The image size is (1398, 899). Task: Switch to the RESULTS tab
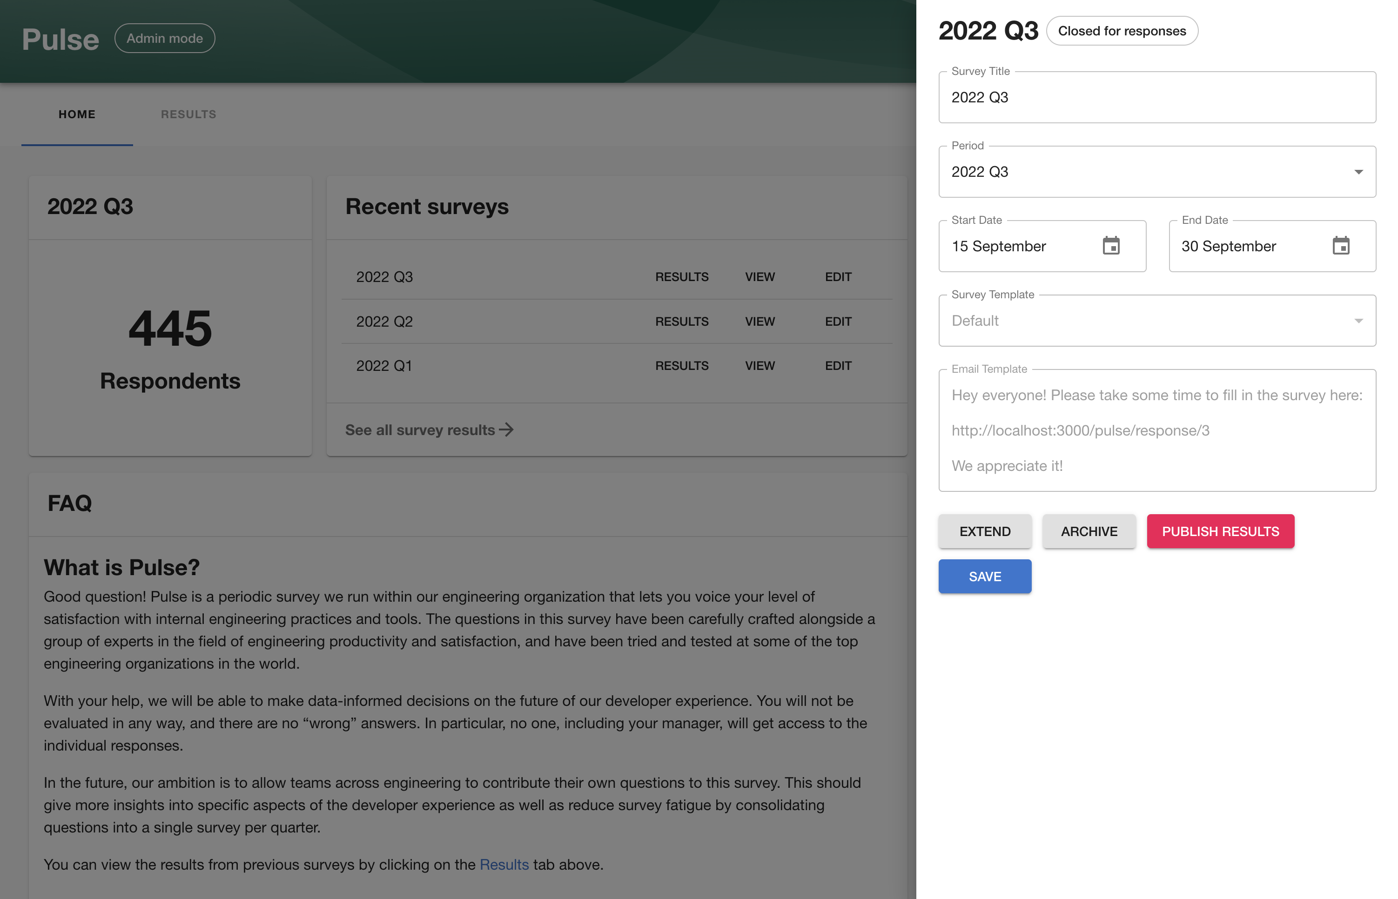(188, 114)
